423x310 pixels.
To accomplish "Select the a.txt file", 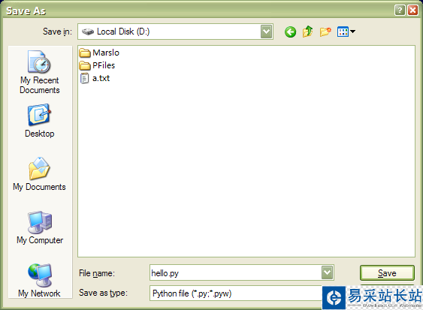I will pyautogui.click(x=95, y=78).
